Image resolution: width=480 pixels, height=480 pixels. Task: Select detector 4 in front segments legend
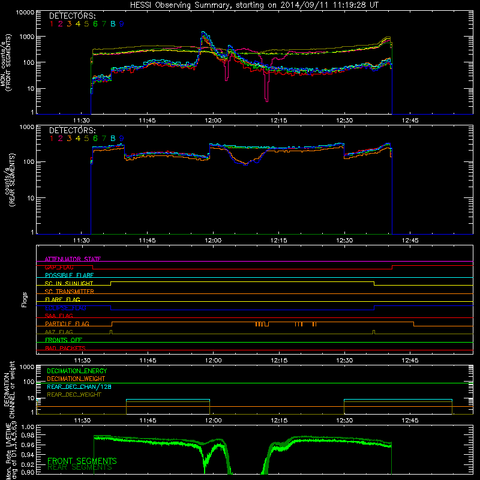pyautogui.click(x=78, y=24)
